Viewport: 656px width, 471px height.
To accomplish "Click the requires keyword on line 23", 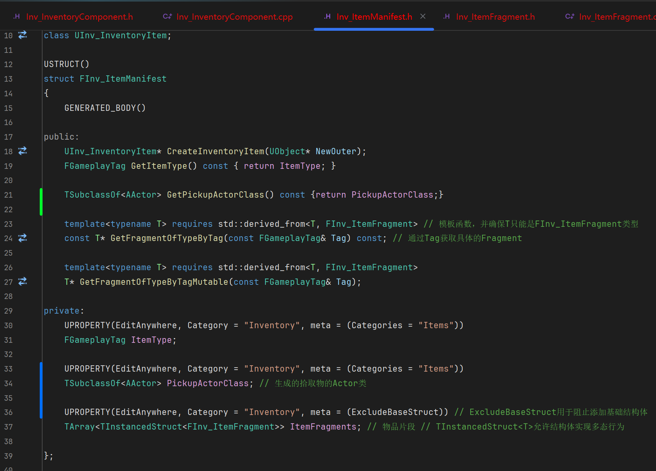I will click(x=193, y=224).
